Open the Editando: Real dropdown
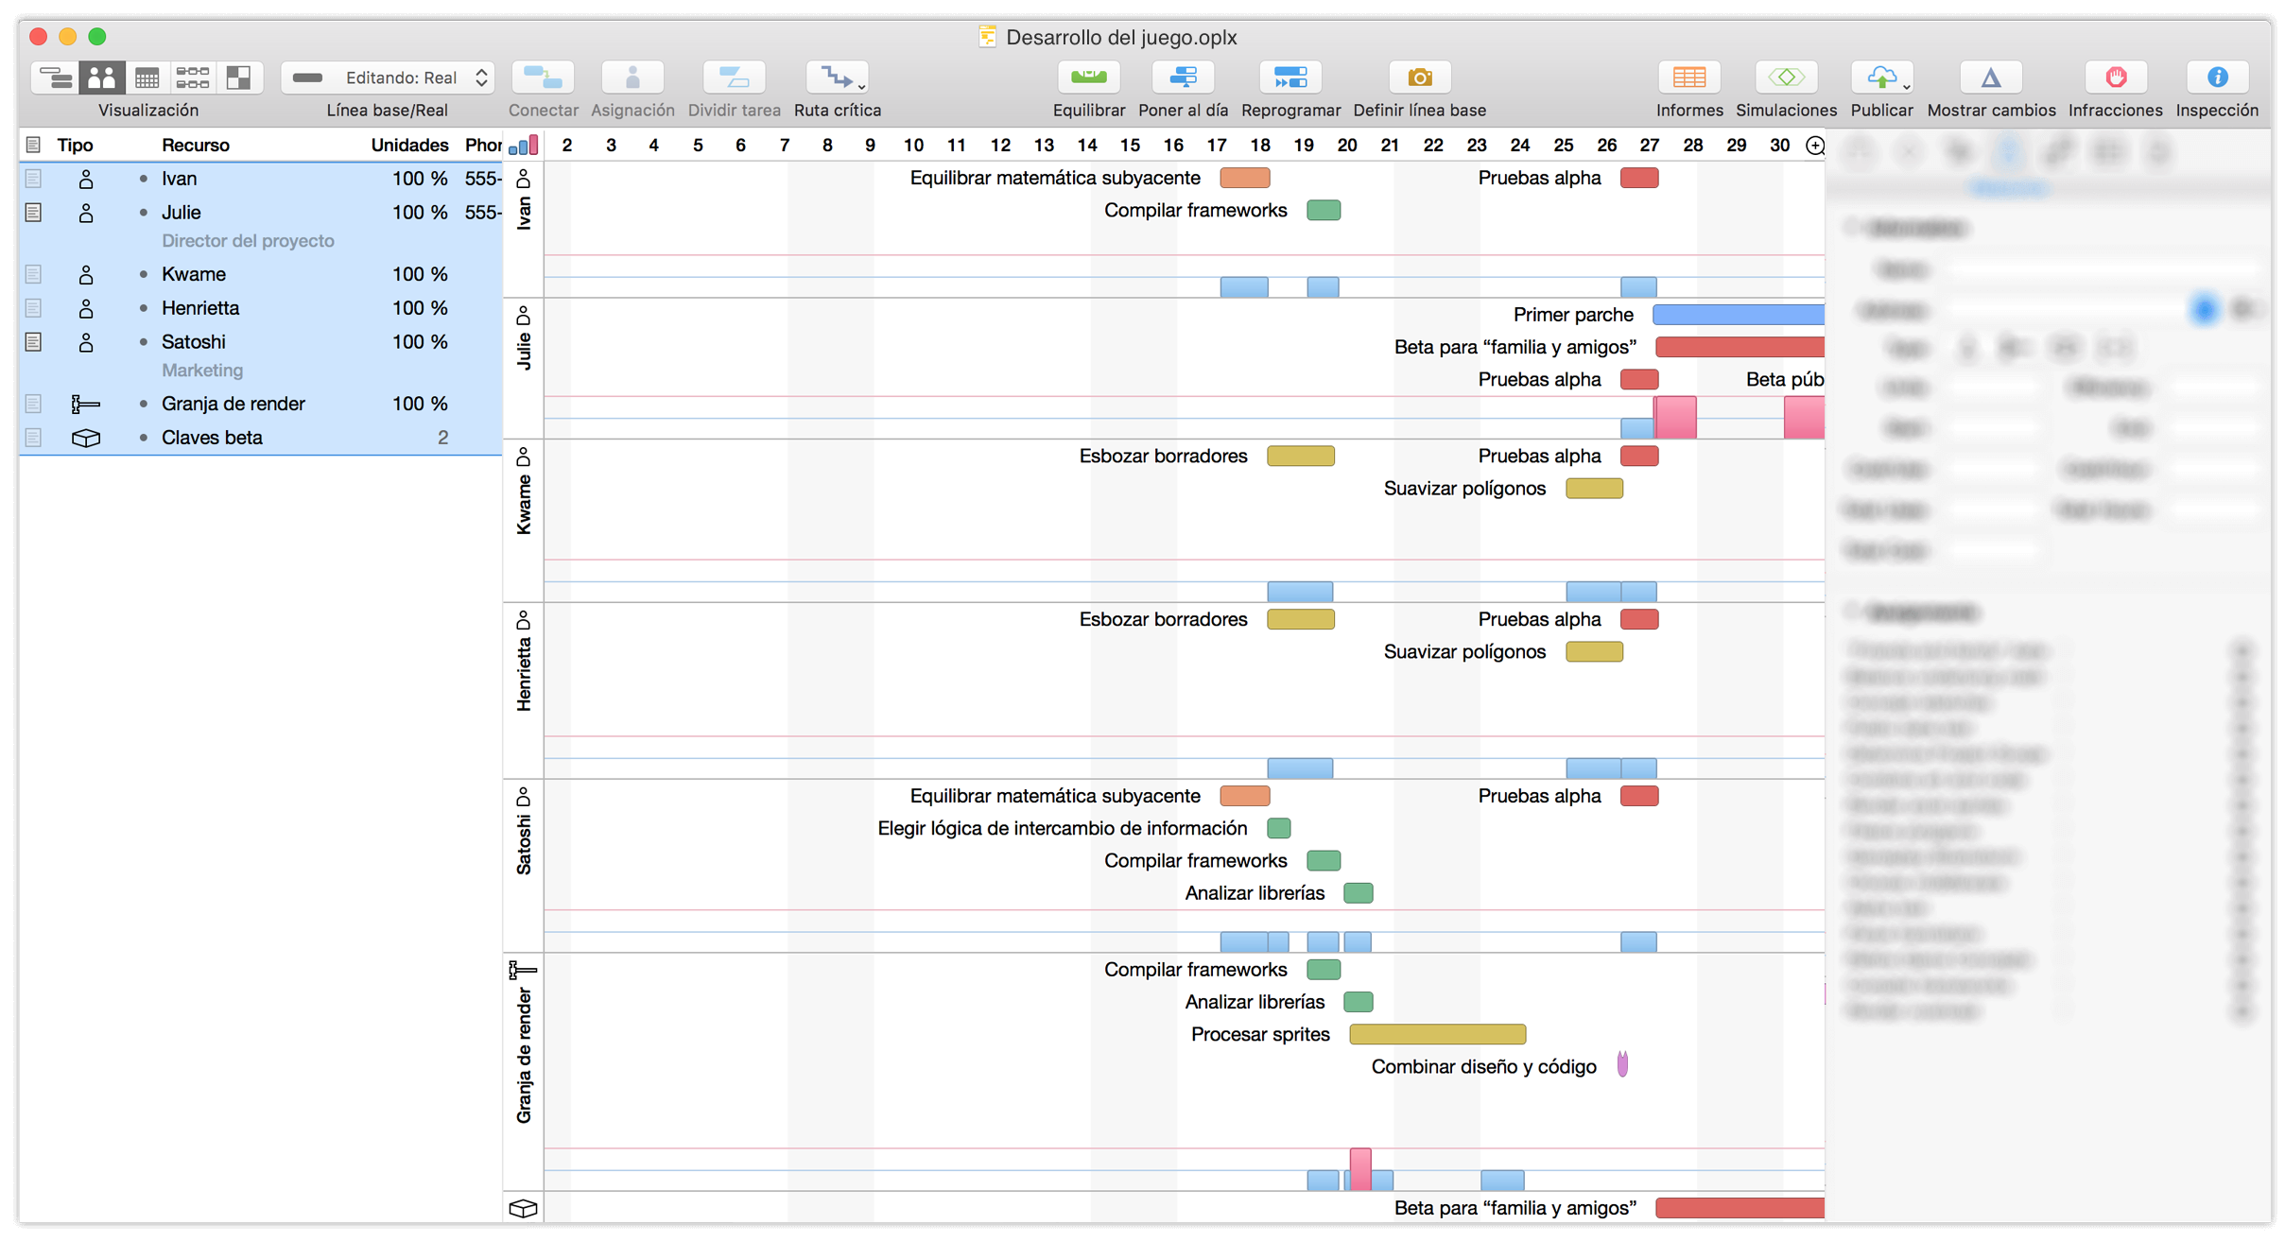Viewport: 2285px width, 1242px height. coord(389,78)
